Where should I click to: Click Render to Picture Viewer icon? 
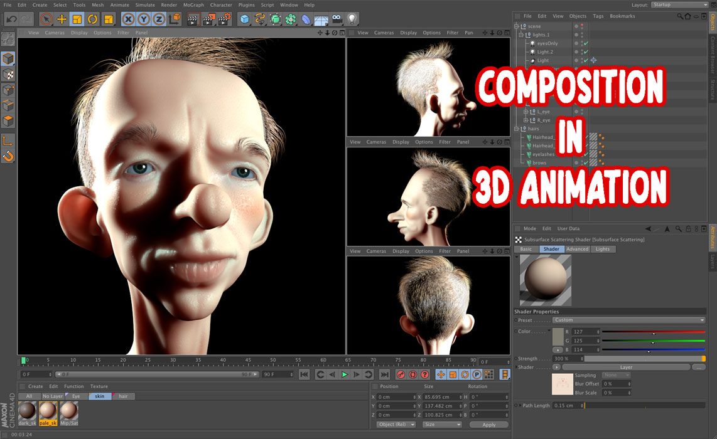[208, 19]
